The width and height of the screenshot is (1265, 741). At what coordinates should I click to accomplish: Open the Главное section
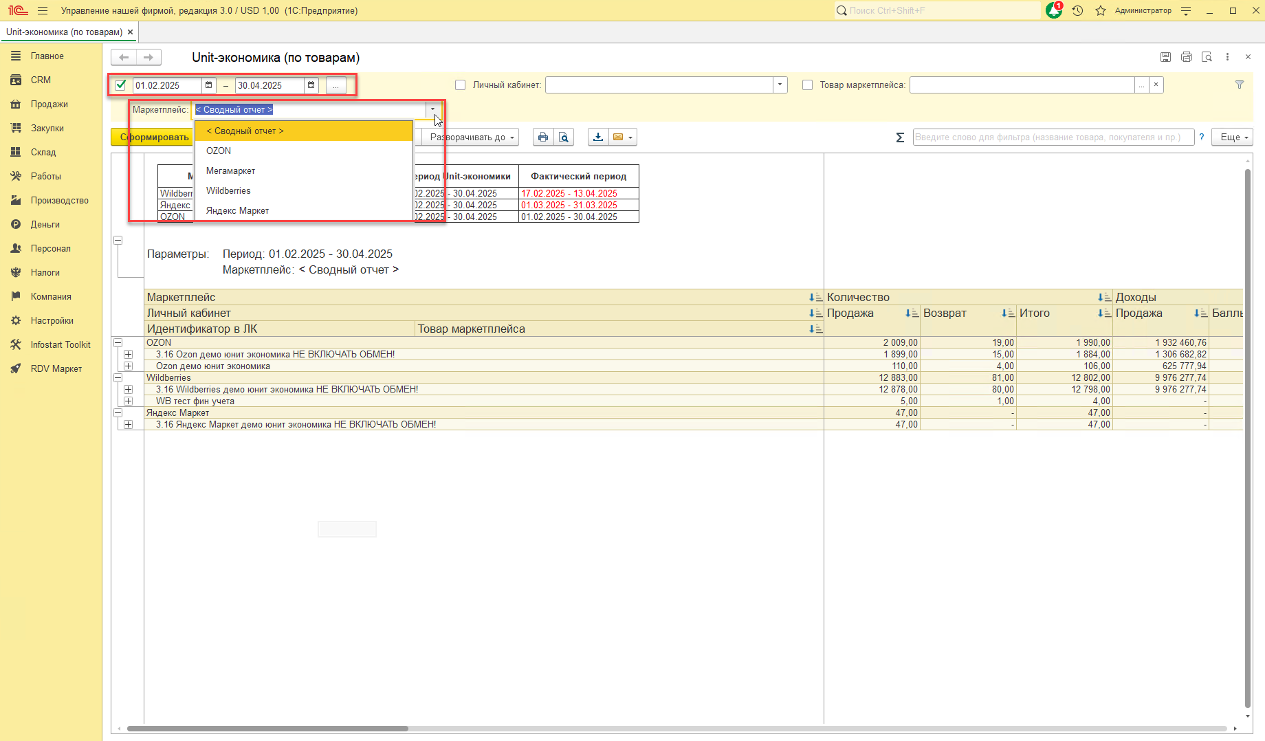tap(47, 56)
